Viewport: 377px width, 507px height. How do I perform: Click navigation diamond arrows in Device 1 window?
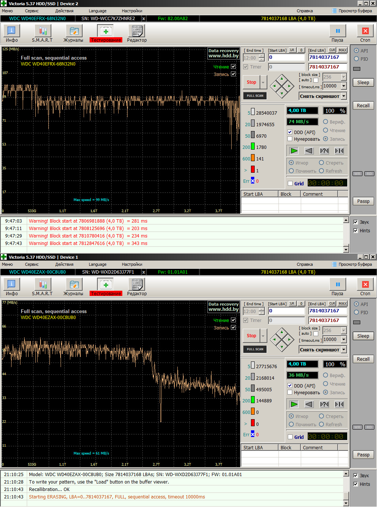click(282, 339)
